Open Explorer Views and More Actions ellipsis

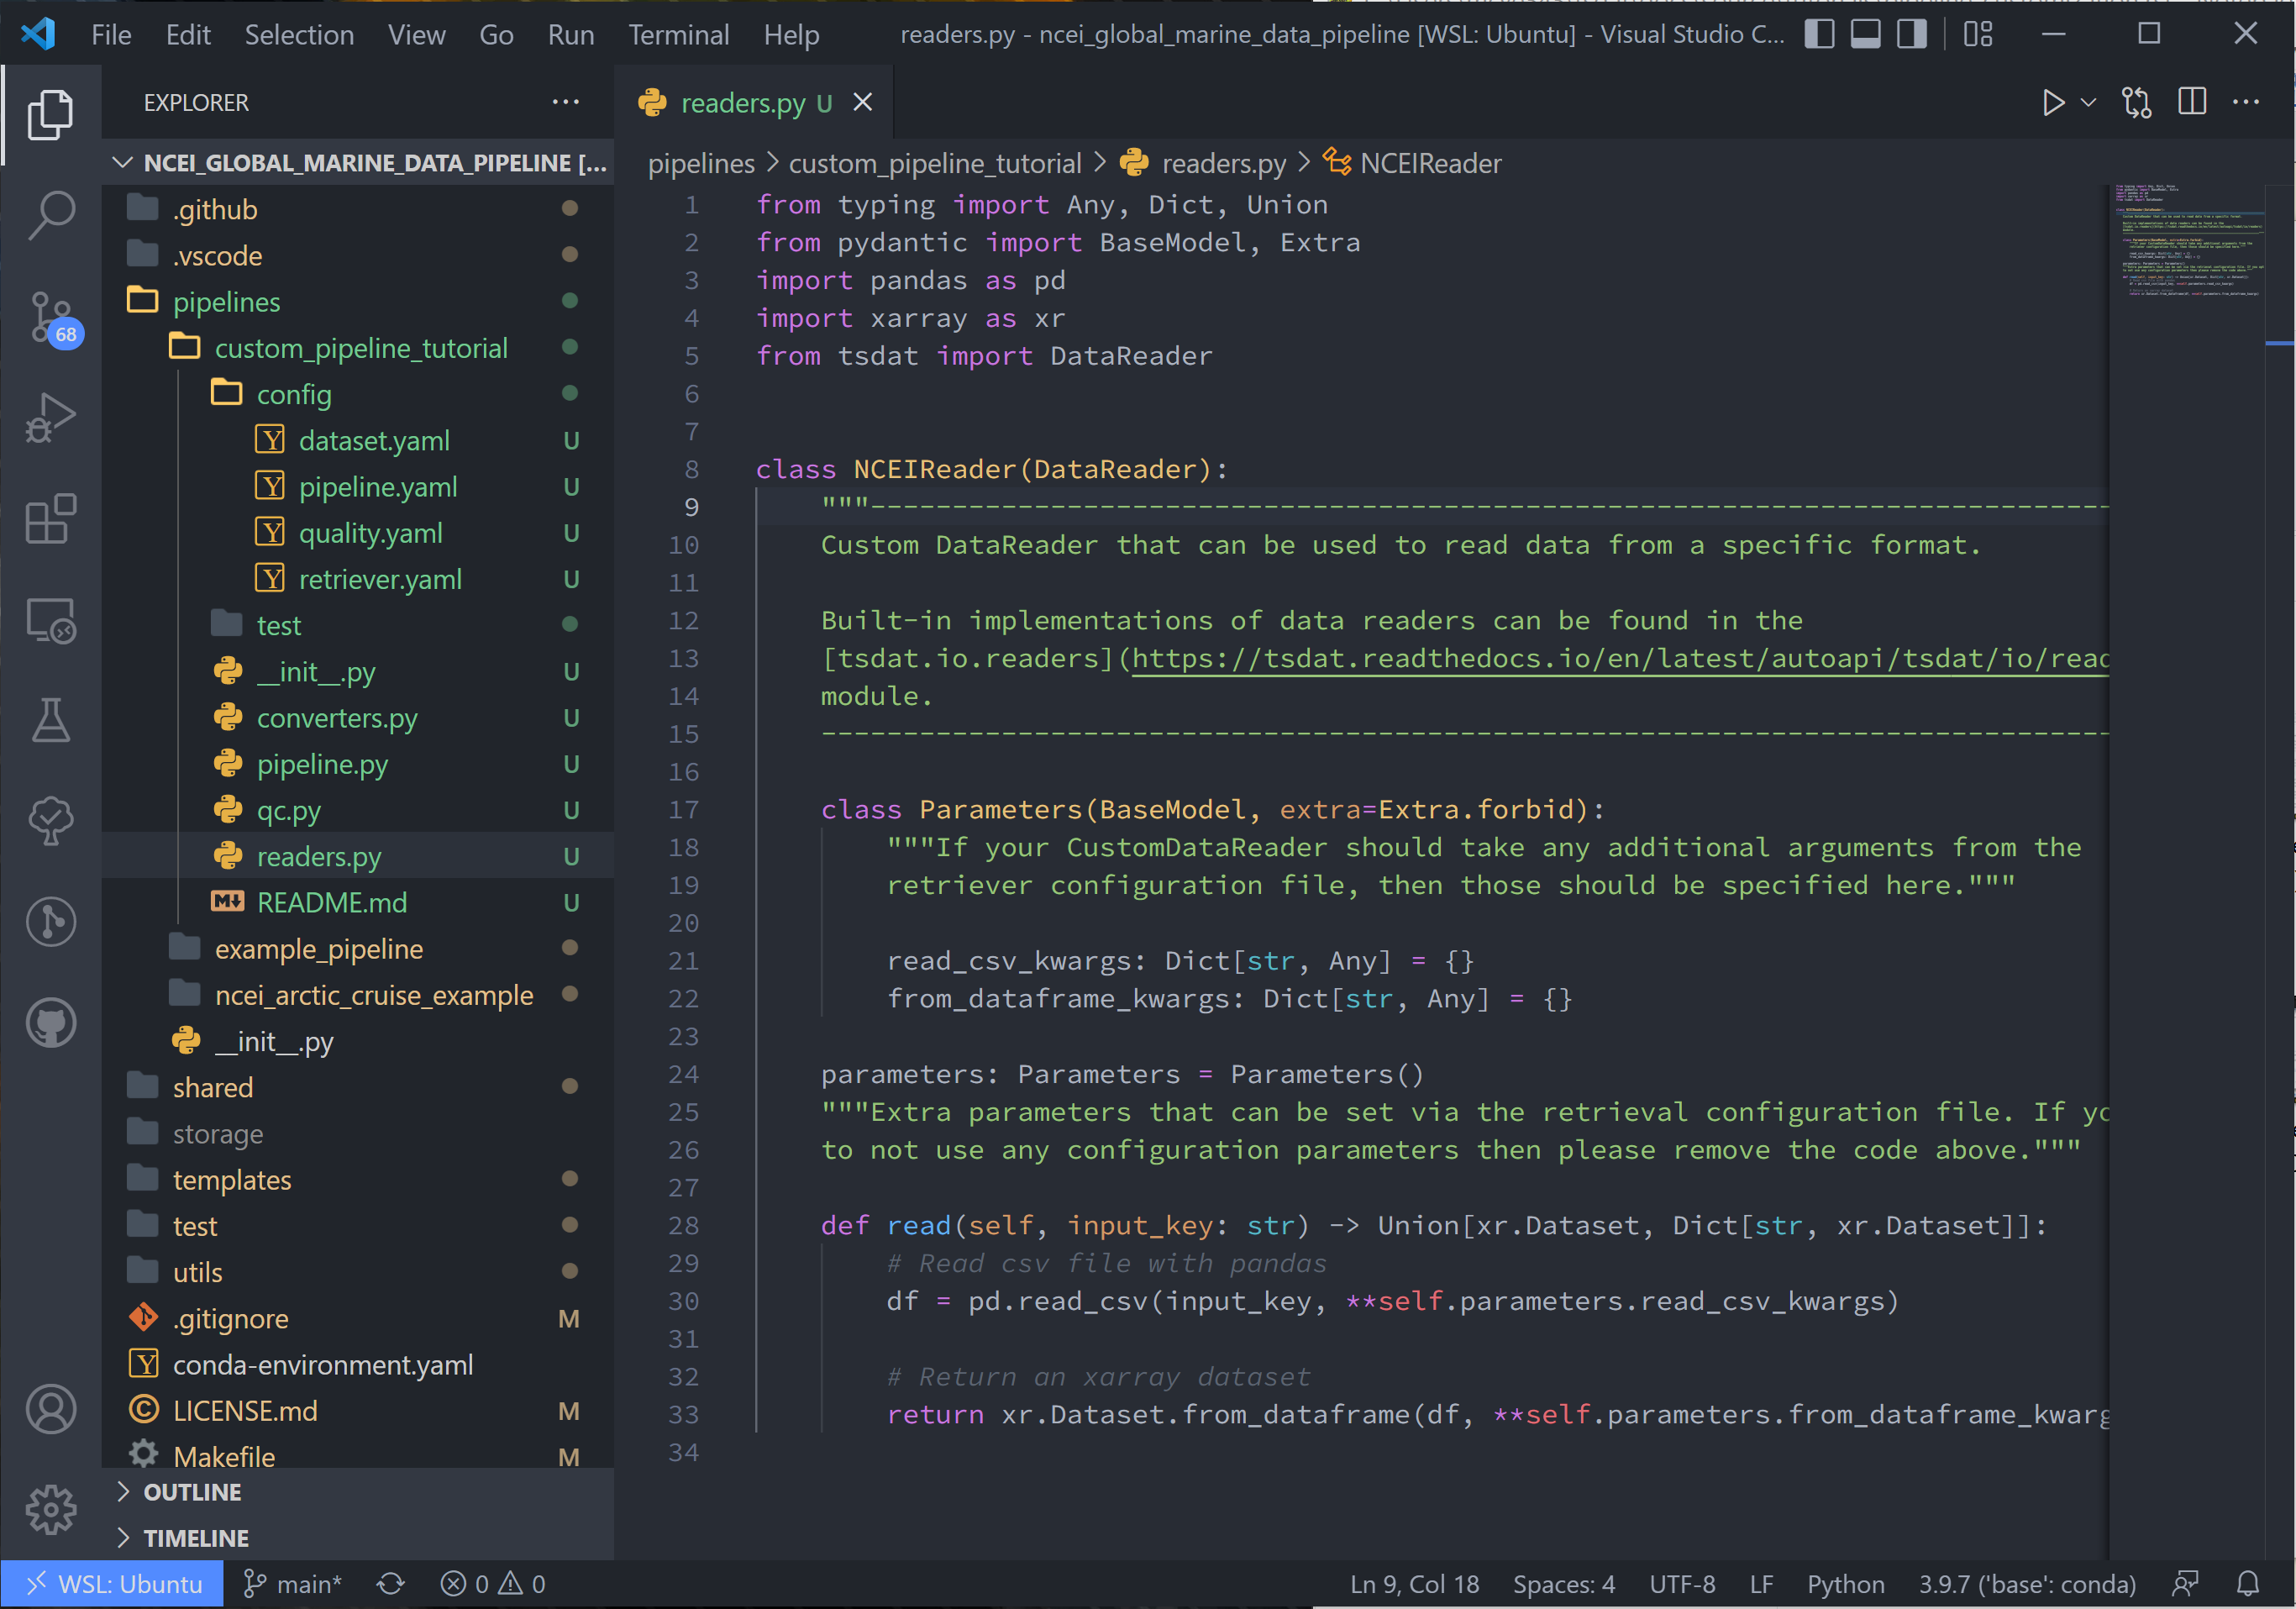pos(566,102)
